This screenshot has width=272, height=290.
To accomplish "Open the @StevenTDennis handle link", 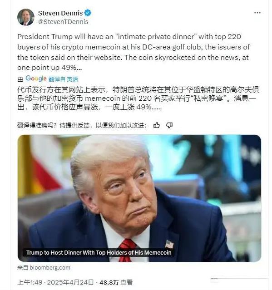I will point(63,22).
